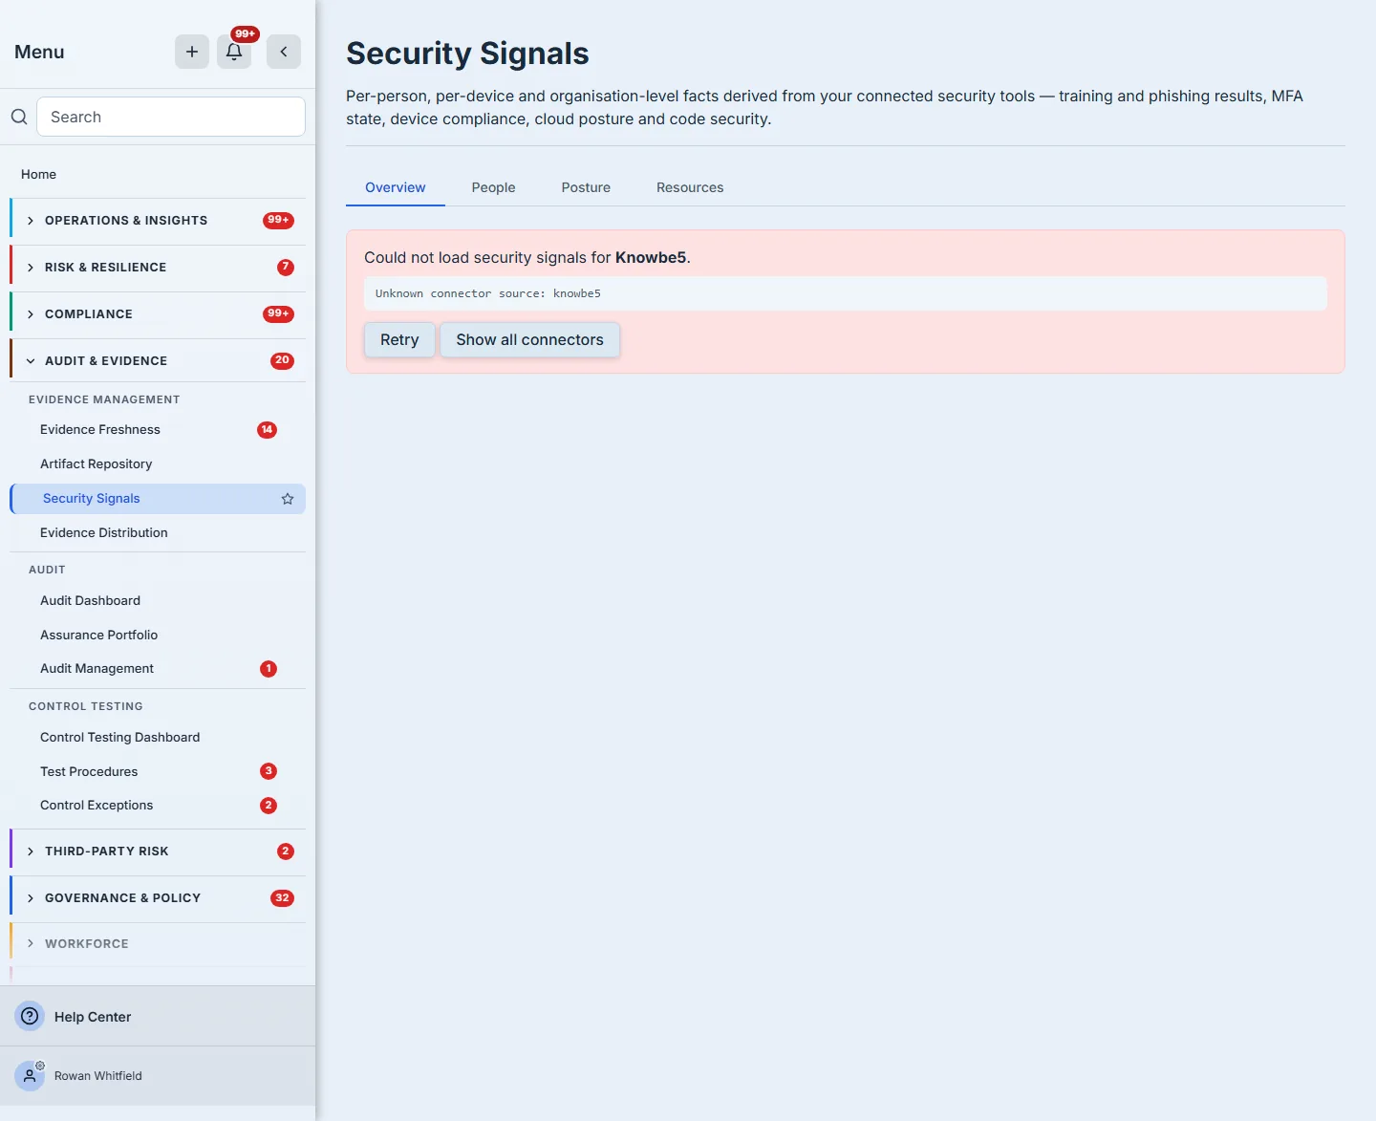Expand the Compliance section
The height and width of the screenshot is (1121, 1376).
point(158,314)
